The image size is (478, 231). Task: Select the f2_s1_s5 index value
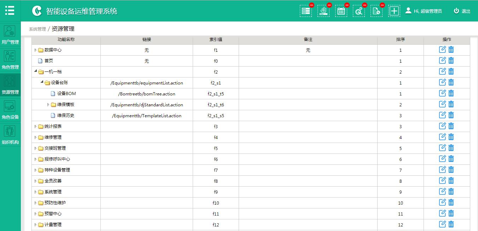[216, 116]
